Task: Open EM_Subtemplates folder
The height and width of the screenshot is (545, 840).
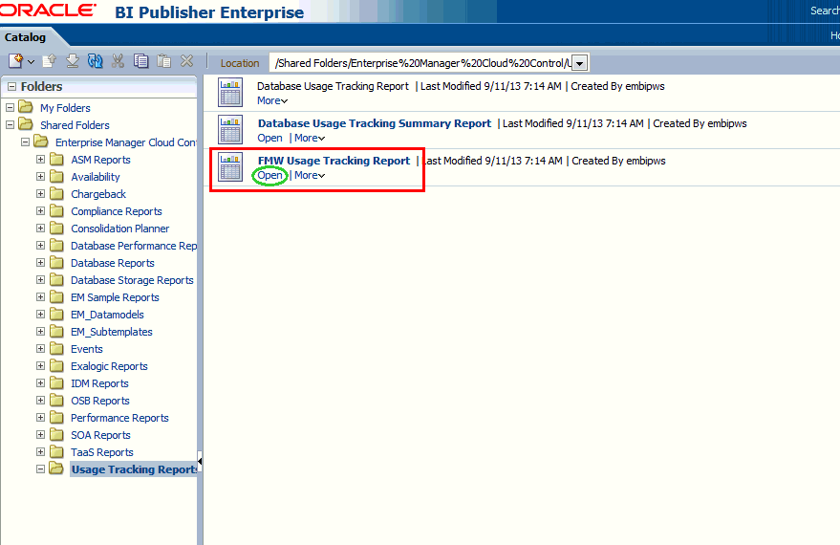Action: click(x=112, y=332)
